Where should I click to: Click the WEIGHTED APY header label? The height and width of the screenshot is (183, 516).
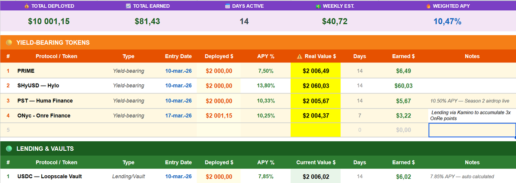coord(451,6)
